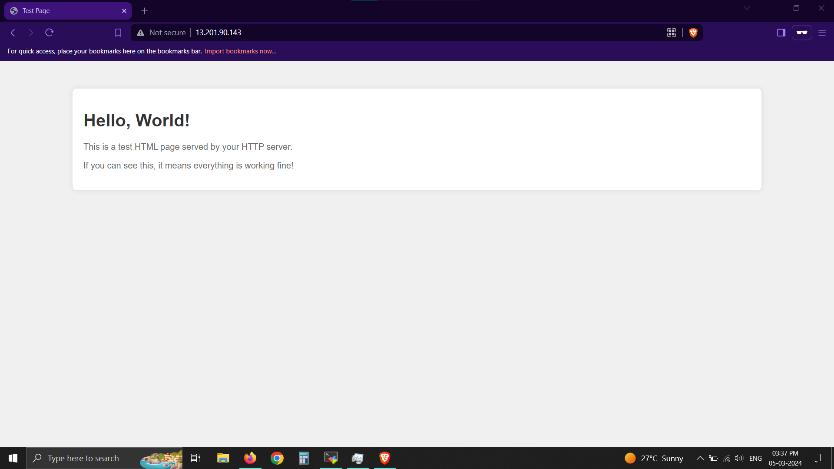The height and width of the screenshot is (469, 834).
Task: Click the Brave Shields lion icon
Action: pyautogui.click(x=693, y=33)
